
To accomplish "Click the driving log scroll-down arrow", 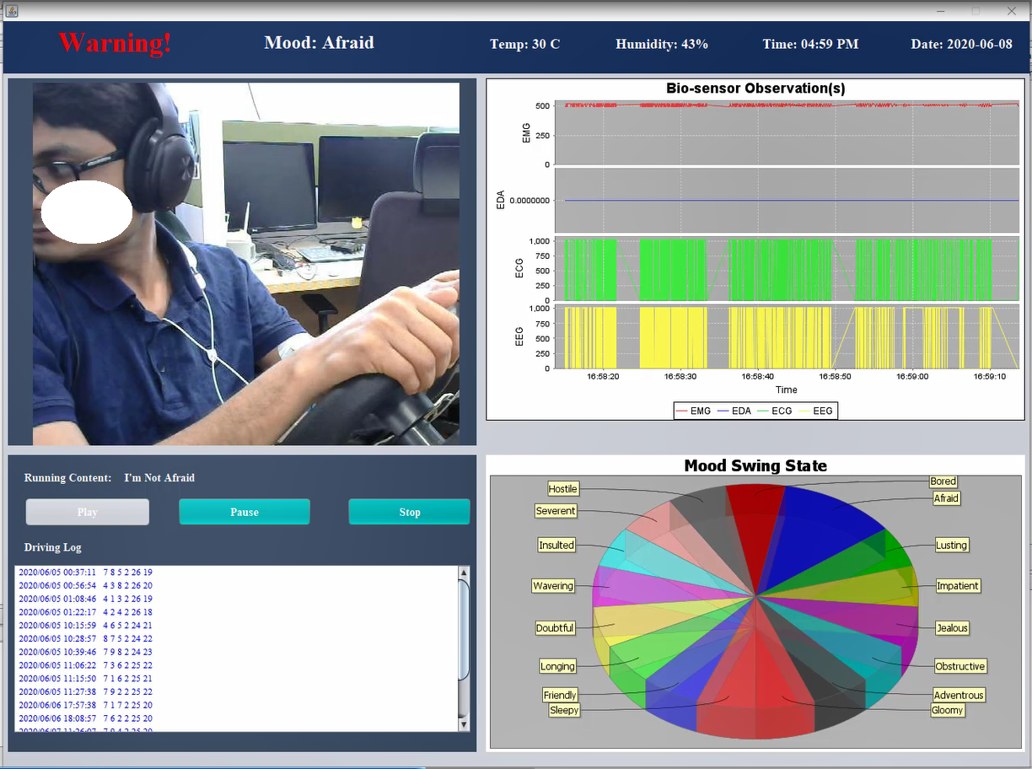I will [463, 724].
